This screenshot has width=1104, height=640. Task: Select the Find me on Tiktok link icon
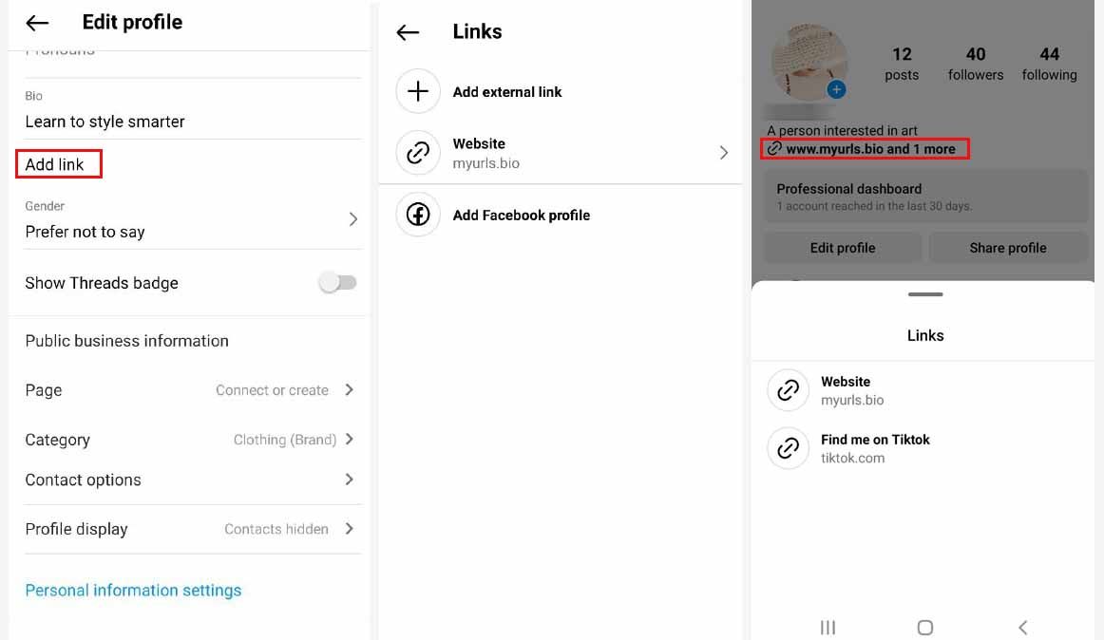788,448
